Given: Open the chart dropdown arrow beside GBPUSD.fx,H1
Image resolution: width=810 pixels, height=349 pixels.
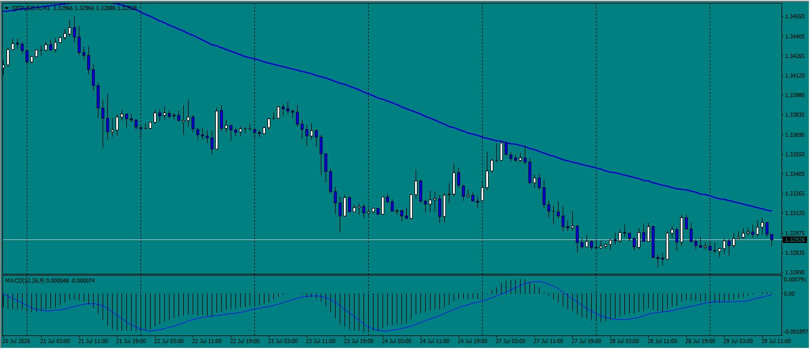Looking at the screenshot, I should click(x=7, y=8).
